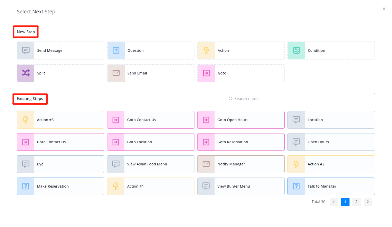The width and height of the screenshot is (392, 227).
Task: Pick the existing Goto Open Hours step
Action: [x=241, y=120]
